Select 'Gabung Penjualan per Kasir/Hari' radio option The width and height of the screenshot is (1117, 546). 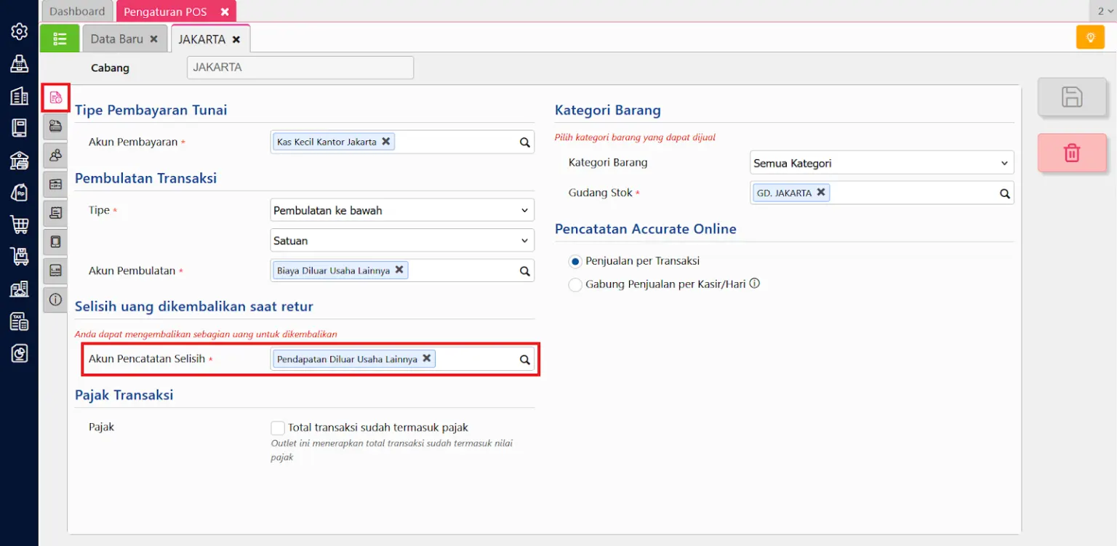click(575, 285)
